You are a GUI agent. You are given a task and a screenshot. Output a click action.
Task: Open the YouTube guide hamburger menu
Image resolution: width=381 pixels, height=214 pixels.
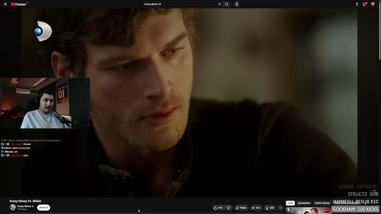click(x=5, y=4)
